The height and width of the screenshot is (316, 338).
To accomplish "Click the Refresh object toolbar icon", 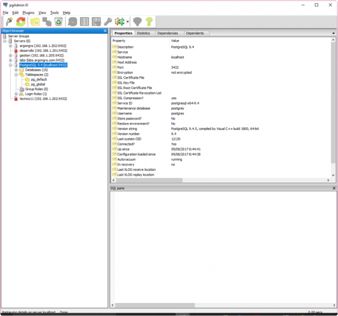I will 21,22.
